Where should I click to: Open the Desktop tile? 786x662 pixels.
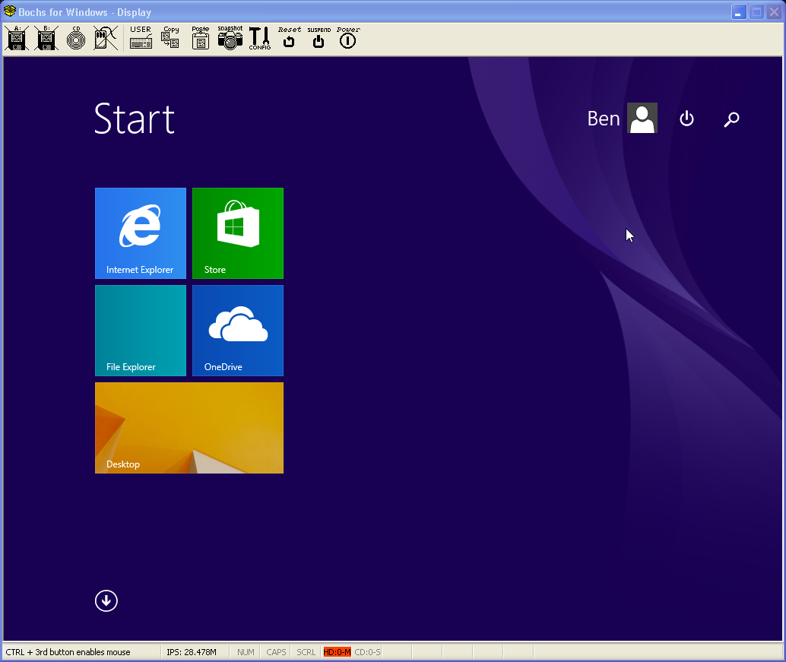(189, 427)
